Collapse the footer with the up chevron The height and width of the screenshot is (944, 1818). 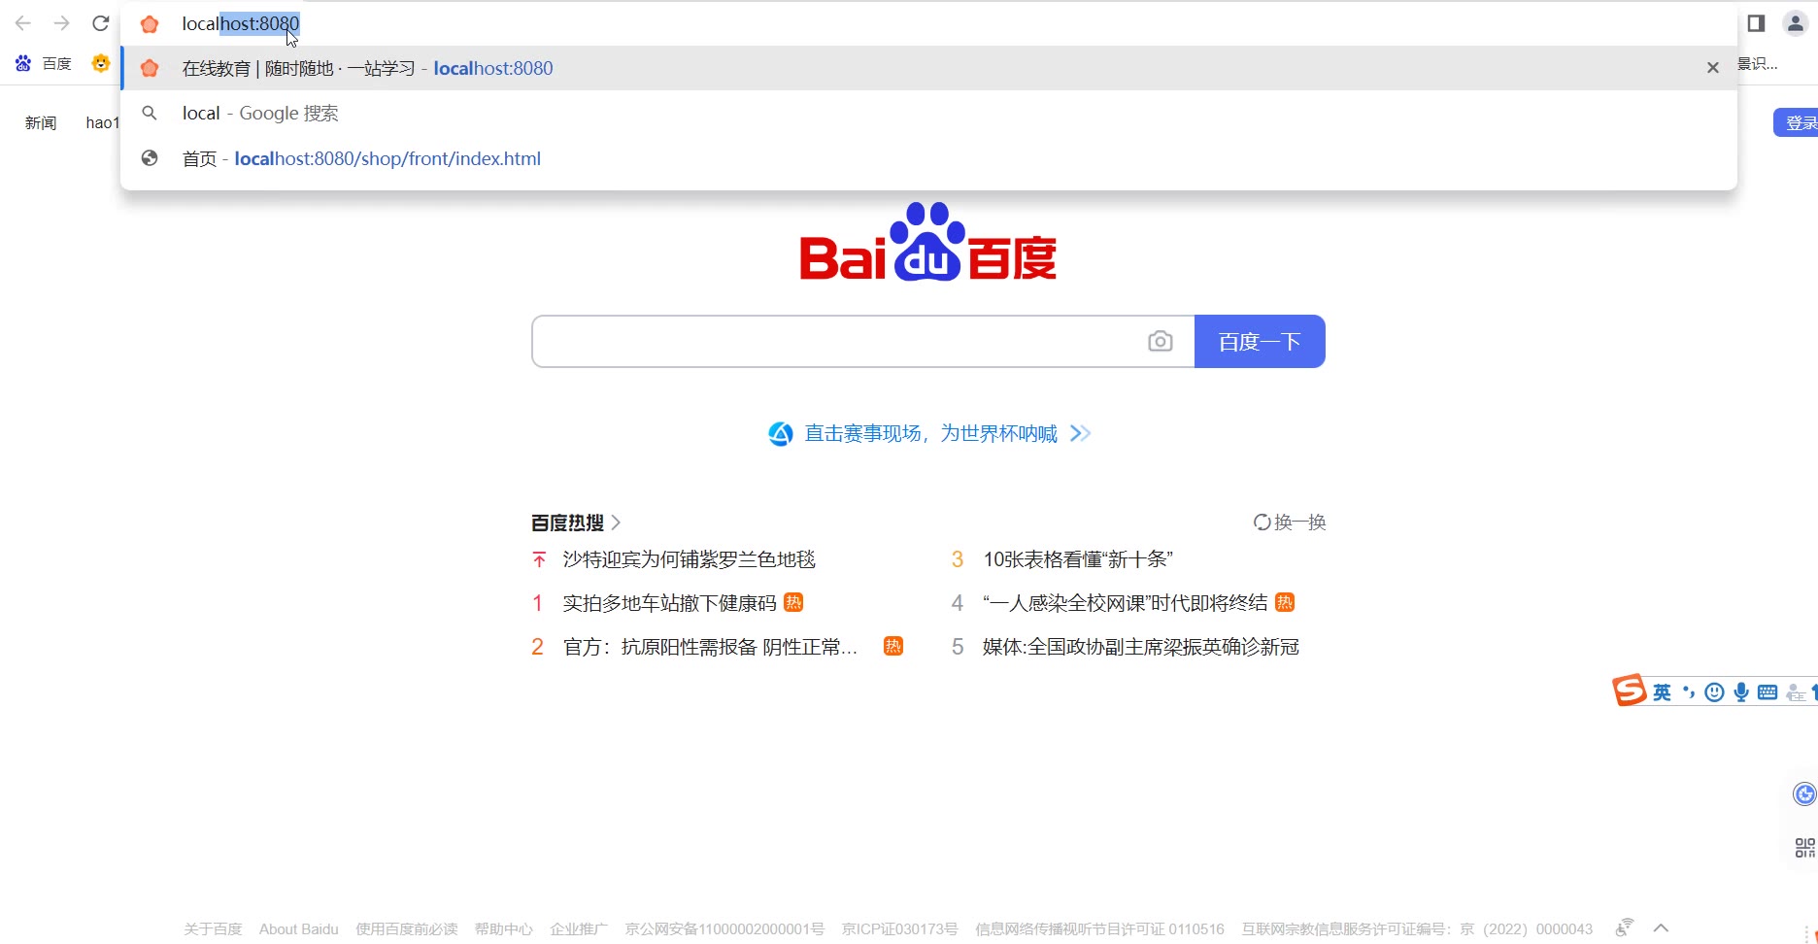click(x=1662, y=928)
